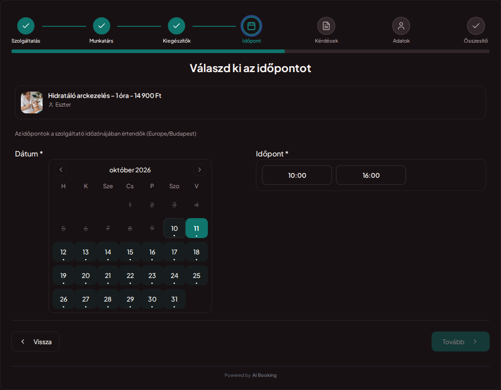501x390 pixels.
Task: Click the facial treatment service thumbnail
Action: (32, 102)
